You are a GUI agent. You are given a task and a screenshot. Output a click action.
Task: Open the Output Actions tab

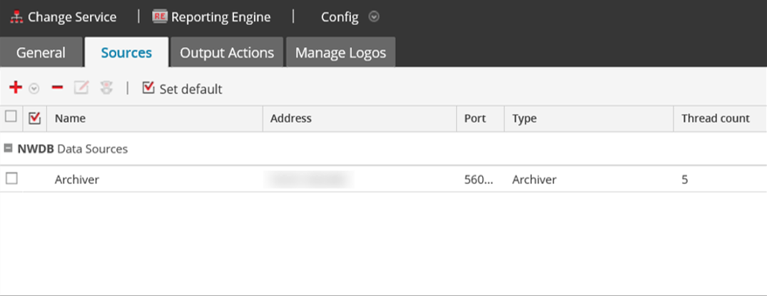coord(227,53)
